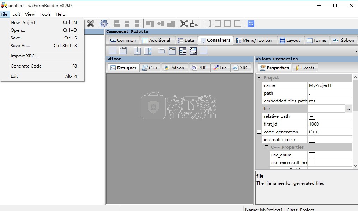358x211 pixels.
Task: Choose Save from File menu
Action: point(42,38)
